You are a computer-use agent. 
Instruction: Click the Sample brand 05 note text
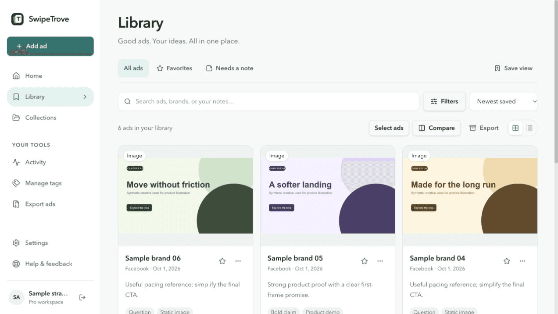click(x=320, y=289)
